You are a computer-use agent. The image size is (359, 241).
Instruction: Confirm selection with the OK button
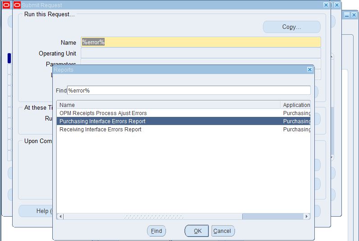tap(197, 231)
